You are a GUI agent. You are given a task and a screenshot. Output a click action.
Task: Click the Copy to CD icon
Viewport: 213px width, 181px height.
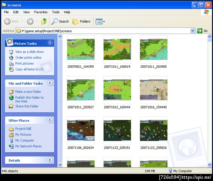pyautogui.click(x=11, y=70)
